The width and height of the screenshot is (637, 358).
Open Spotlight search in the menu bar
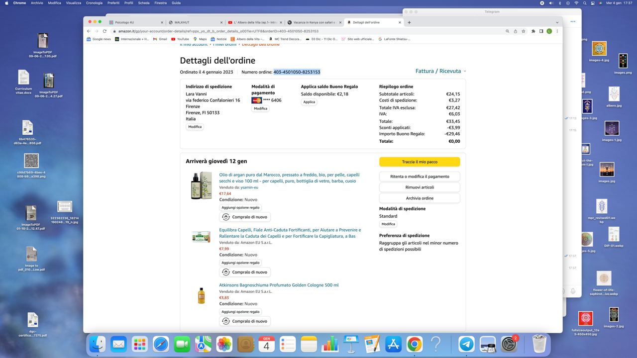point(585,3)
